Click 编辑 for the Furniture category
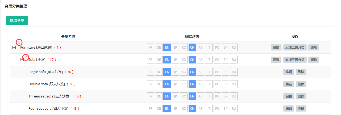Viewport: 341px width, 115px height. coord(276,48)
